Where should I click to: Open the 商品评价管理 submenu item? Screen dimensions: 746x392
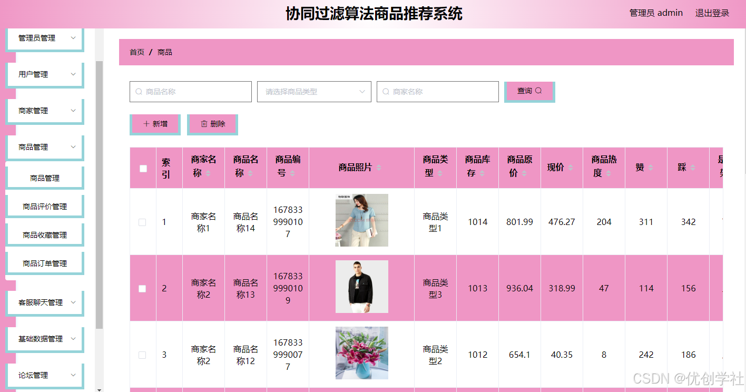45,207
